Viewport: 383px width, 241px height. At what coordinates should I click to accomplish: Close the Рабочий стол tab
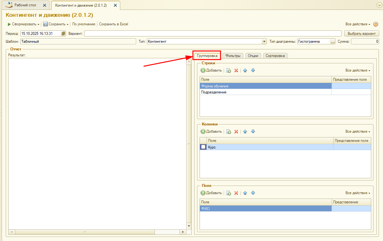click(x=44, y=5)
